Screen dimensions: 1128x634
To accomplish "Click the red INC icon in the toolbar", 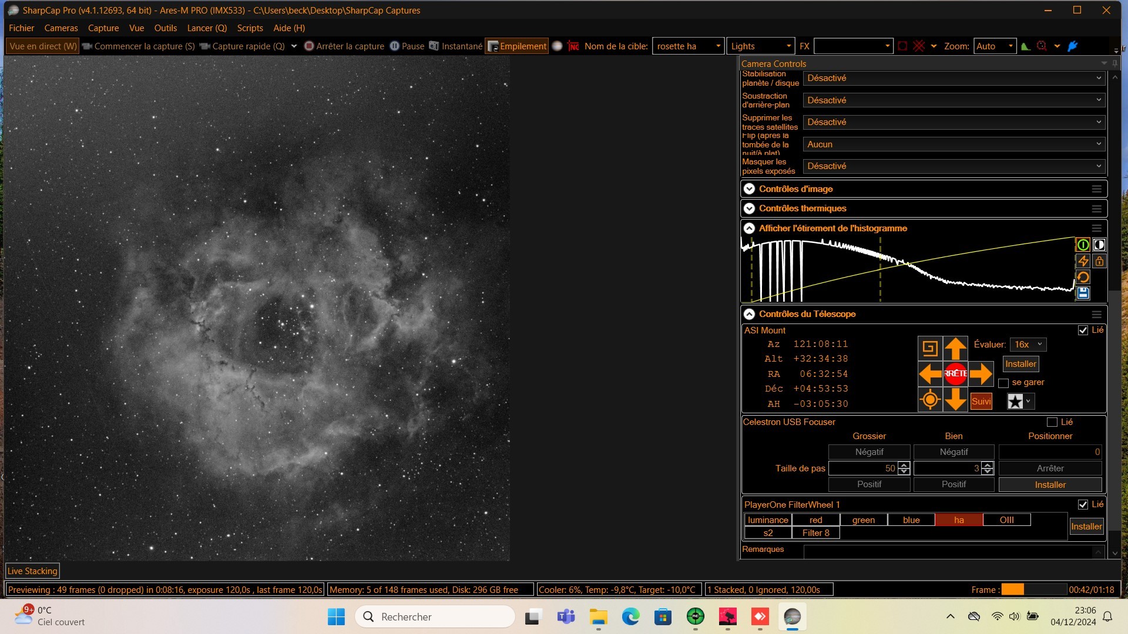I will click(573, 46).
